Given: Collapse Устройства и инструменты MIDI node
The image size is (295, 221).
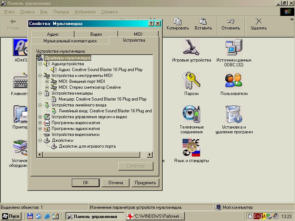Looking at the screenshot, I should 40,76.
